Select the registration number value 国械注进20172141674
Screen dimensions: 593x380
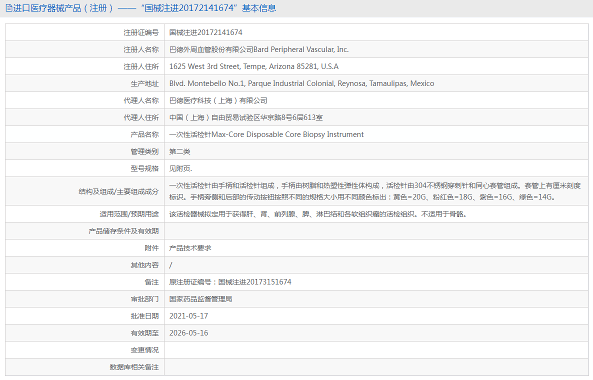click(x=205, y=32)
